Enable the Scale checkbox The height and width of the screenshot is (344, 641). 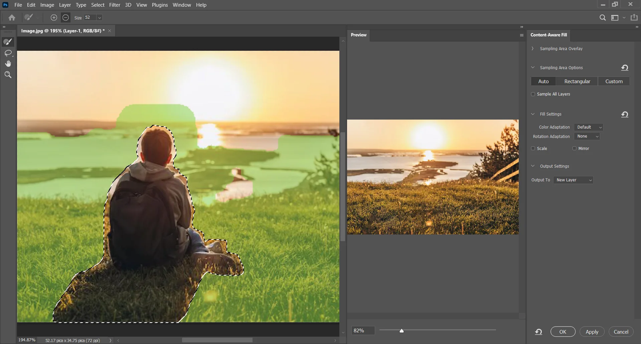(x=533, y=149)
